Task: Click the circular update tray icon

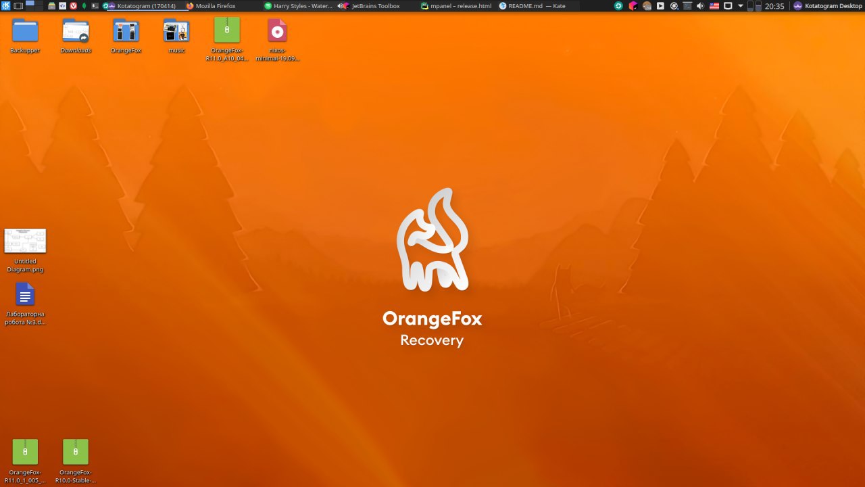Action: tap(674, 6)
